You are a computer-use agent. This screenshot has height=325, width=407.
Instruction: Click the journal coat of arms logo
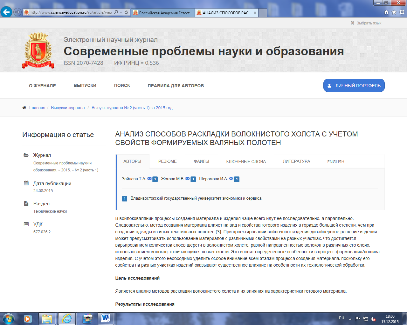pos(38,50)
